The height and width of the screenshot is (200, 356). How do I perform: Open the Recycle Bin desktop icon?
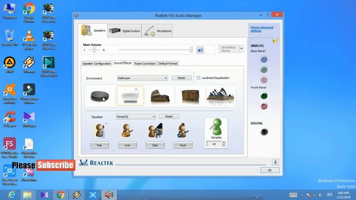point(9,38)
